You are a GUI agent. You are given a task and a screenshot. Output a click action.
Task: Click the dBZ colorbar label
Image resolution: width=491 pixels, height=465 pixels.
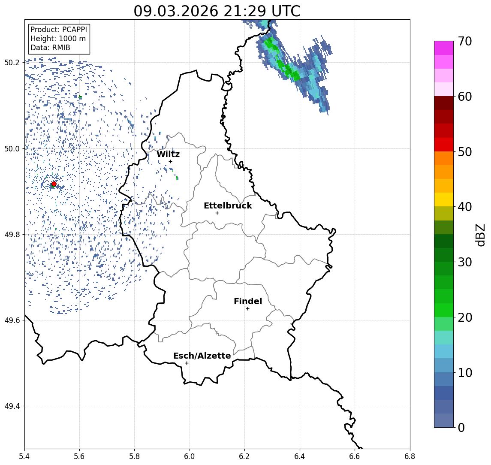[480, 235]
